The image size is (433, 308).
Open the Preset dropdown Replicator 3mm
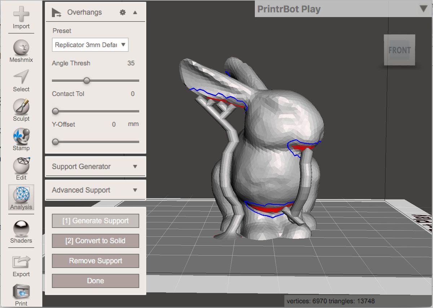coord(90,45)
